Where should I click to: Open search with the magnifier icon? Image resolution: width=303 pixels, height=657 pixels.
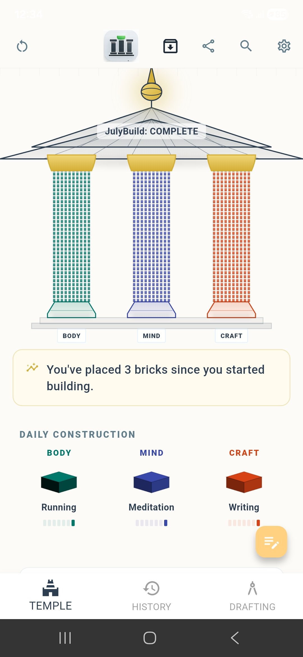click(x=246, y=46)
